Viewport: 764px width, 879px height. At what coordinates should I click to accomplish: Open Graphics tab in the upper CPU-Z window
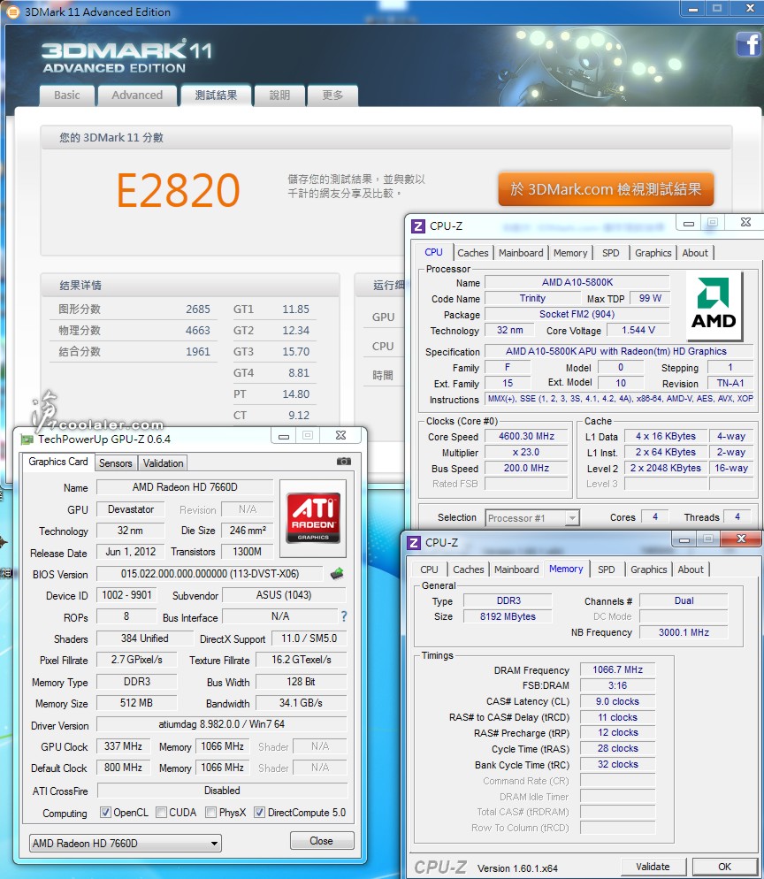tap(653, 253)
